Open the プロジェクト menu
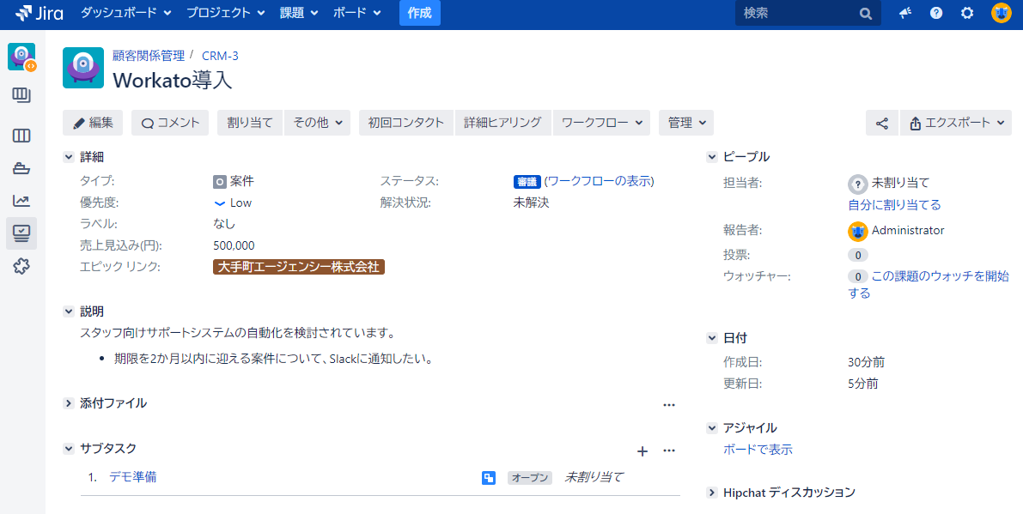The image size is (1023, 514). pos(226,13)
